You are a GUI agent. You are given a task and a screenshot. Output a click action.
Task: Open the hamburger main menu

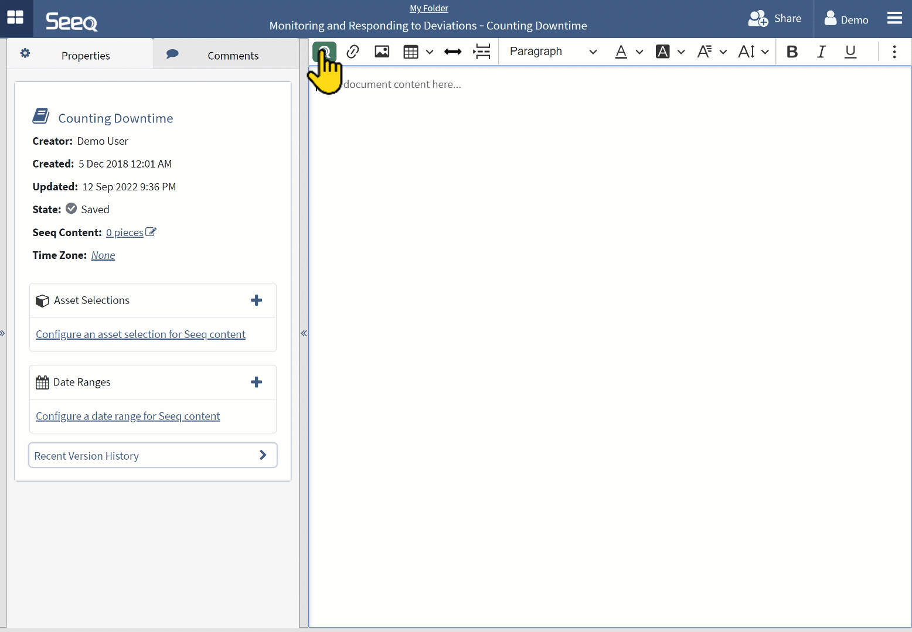[894, 19]
